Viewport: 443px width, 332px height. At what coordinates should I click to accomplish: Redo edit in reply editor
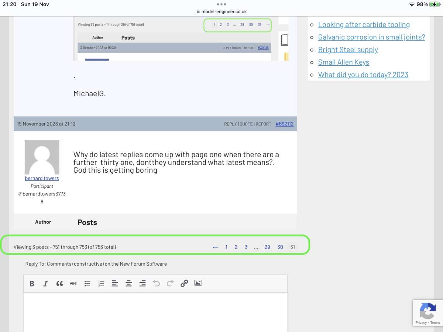coord(170,283)
